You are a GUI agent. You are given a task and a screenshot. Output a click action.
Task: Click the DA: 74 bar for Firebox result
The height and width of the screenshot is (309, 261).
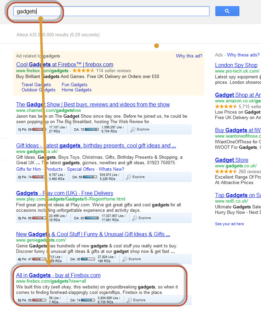click(x=88, y=300)
